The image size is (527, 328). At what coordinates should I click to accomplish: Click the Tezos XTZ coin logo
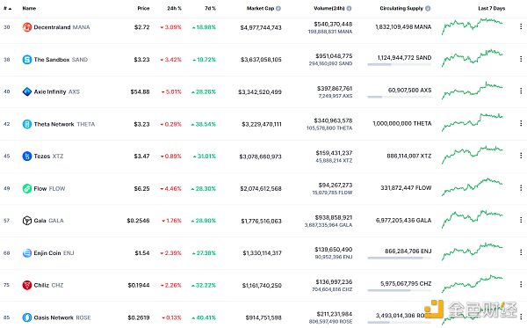(27, 157)
